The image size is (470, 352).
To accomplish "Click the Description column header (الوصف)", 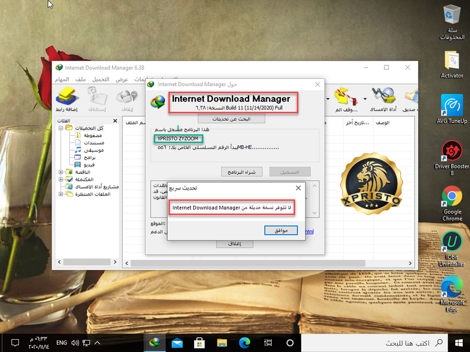I will coord(382,123).
